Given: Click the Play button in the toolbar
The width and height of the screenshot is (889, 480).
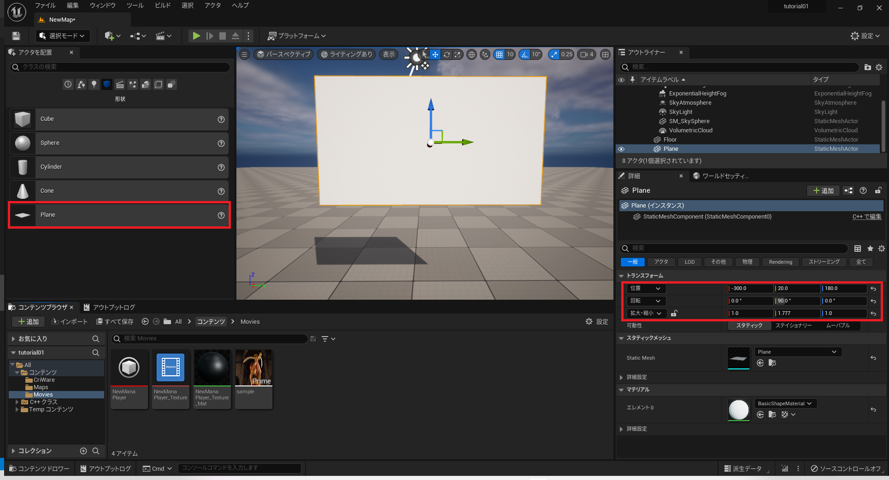Looking at the screenshot, I should (196, 36).
